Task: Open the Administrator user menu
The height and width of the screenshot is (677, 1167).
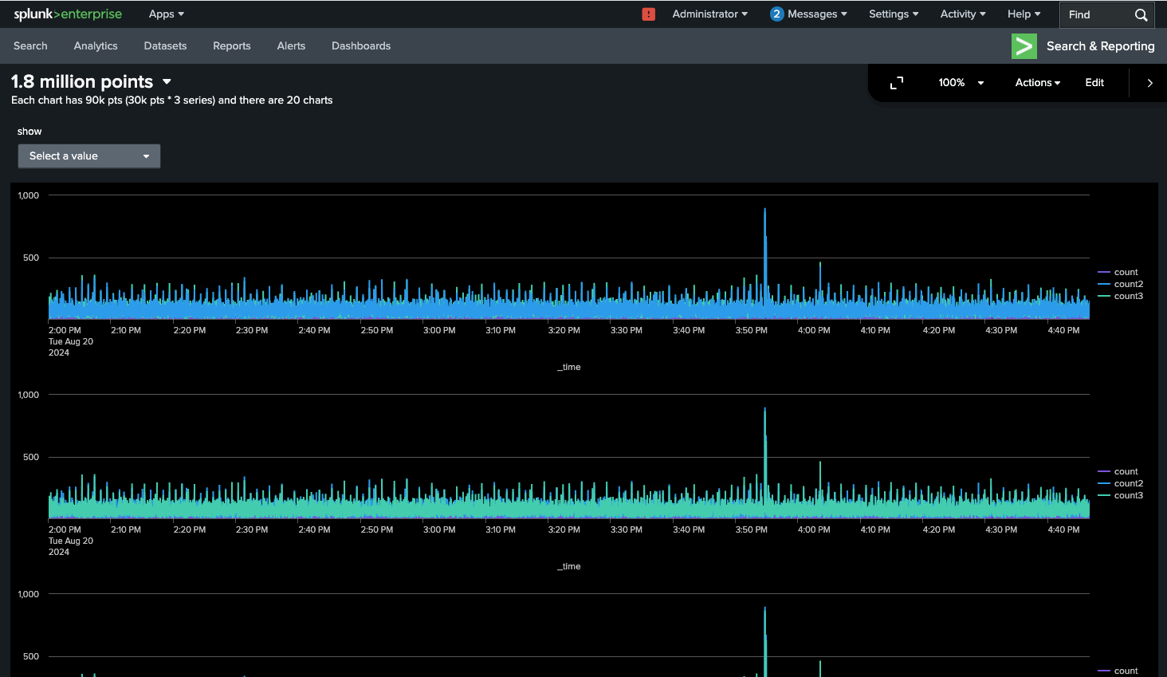Action: point(709,14)
